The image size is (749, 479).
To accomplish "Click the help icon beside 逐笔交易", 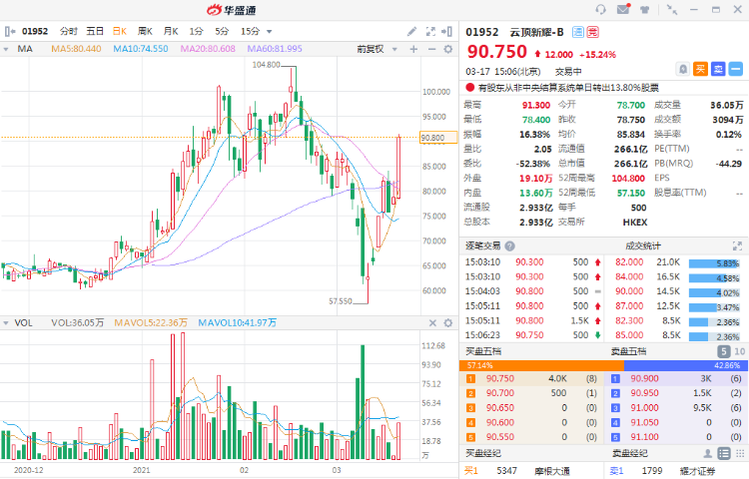I will [x=510, y=245].
